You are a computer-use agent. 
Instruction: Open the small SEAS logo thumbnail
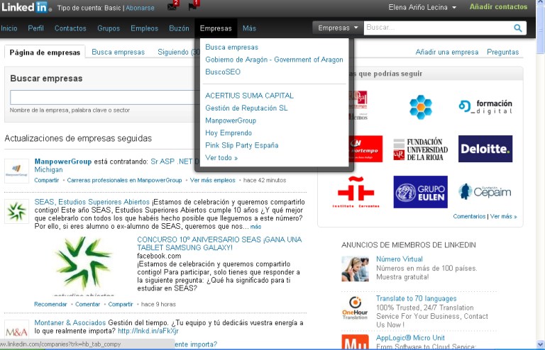click(16, 211)
